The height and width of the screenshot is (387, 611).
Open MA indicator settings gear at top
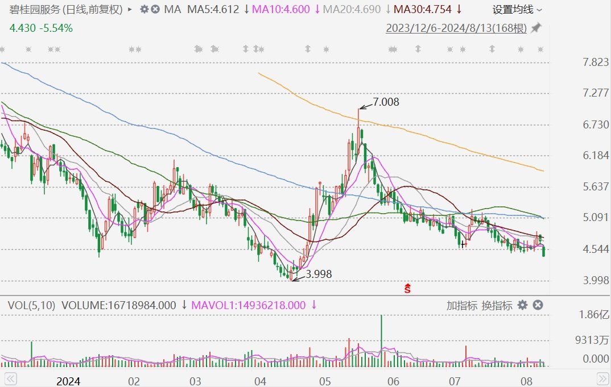145,9
